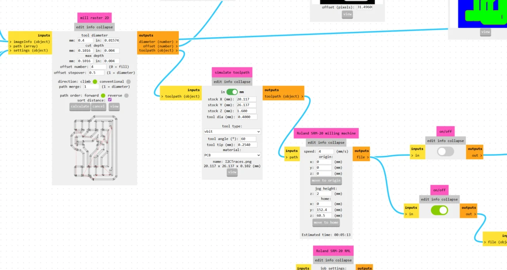This screenshot has height=270, width=507.
Task: Turn off the lower on/off module switch
Action: pos(439,210)
